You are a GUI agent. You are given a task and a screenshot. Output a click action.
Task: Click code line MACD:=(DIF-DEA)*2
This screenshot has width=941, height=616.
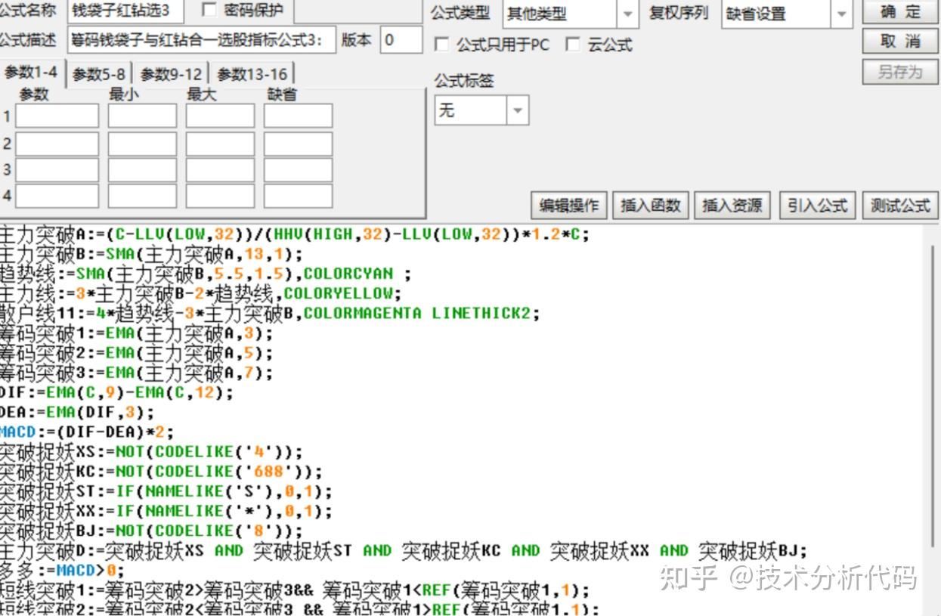tap(87, 432)
